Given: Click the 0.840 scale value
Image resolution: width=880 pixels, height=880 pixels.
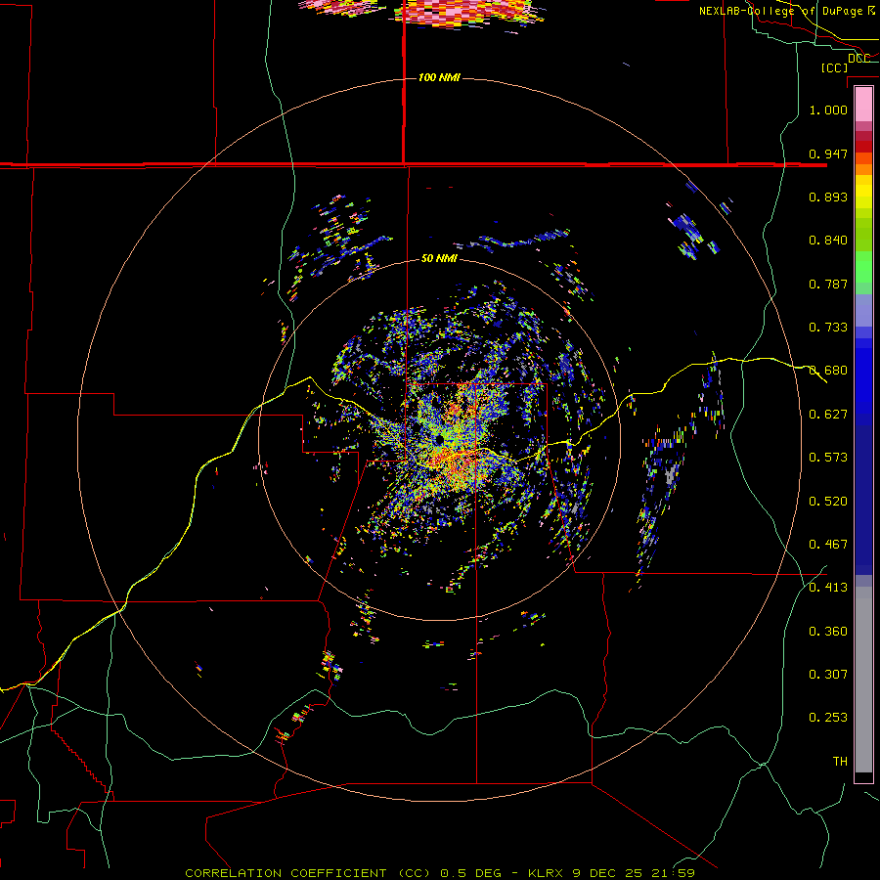Looking at the screenshot, I should click(x=828, y=241).
